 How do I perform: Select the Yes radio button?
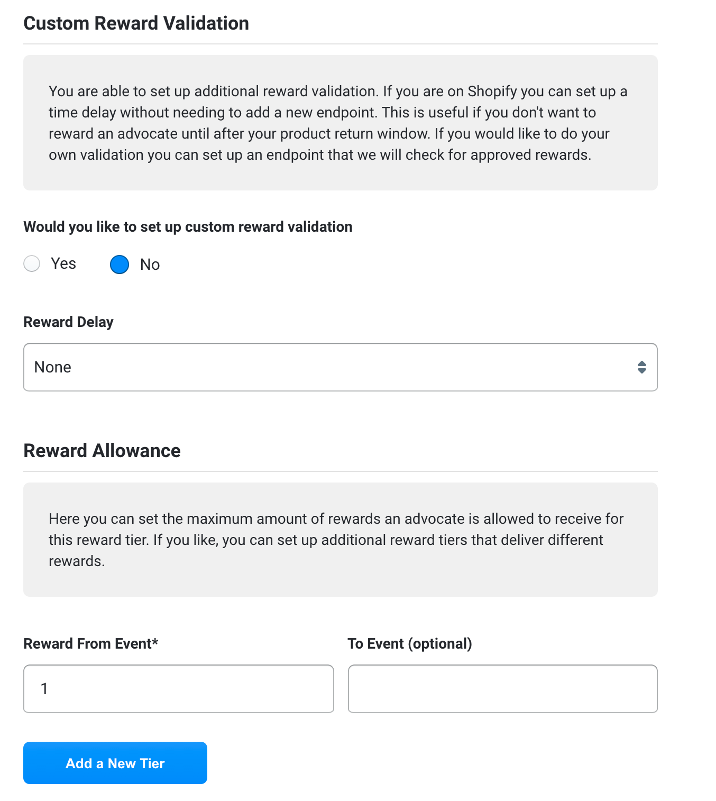point(32,263)
